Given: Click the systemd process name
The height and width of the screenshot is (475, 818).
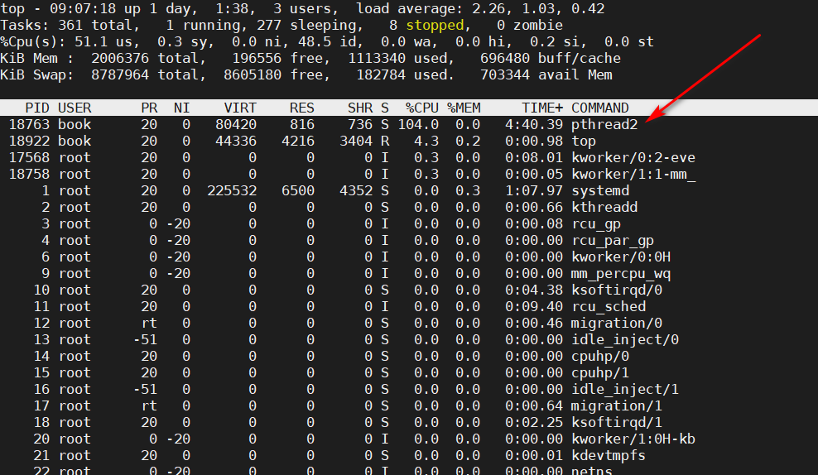Looking at the screenshot, I should pyautogui.click(x=600, y=191).
